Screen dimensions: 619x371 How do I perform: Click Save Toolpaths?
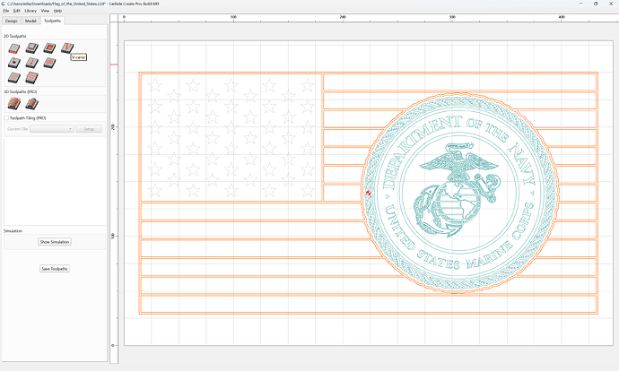[x=55, y=269]
